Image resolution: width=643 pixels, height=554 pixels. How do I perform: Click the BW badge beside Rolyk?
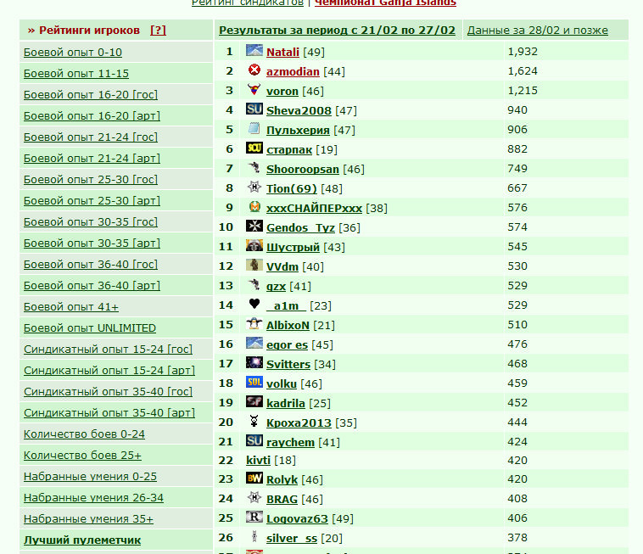point(254,478)
